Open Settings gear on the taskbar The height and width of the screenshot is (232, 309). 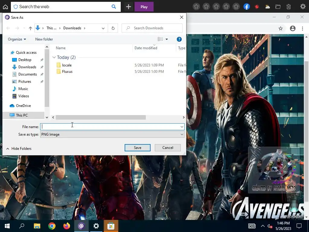coord(96,226)
